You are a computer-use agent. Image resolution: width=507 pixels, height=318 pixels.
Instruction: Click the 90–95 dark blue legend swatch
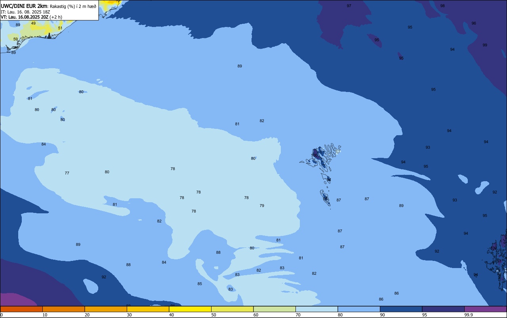[x=401, y=309]
